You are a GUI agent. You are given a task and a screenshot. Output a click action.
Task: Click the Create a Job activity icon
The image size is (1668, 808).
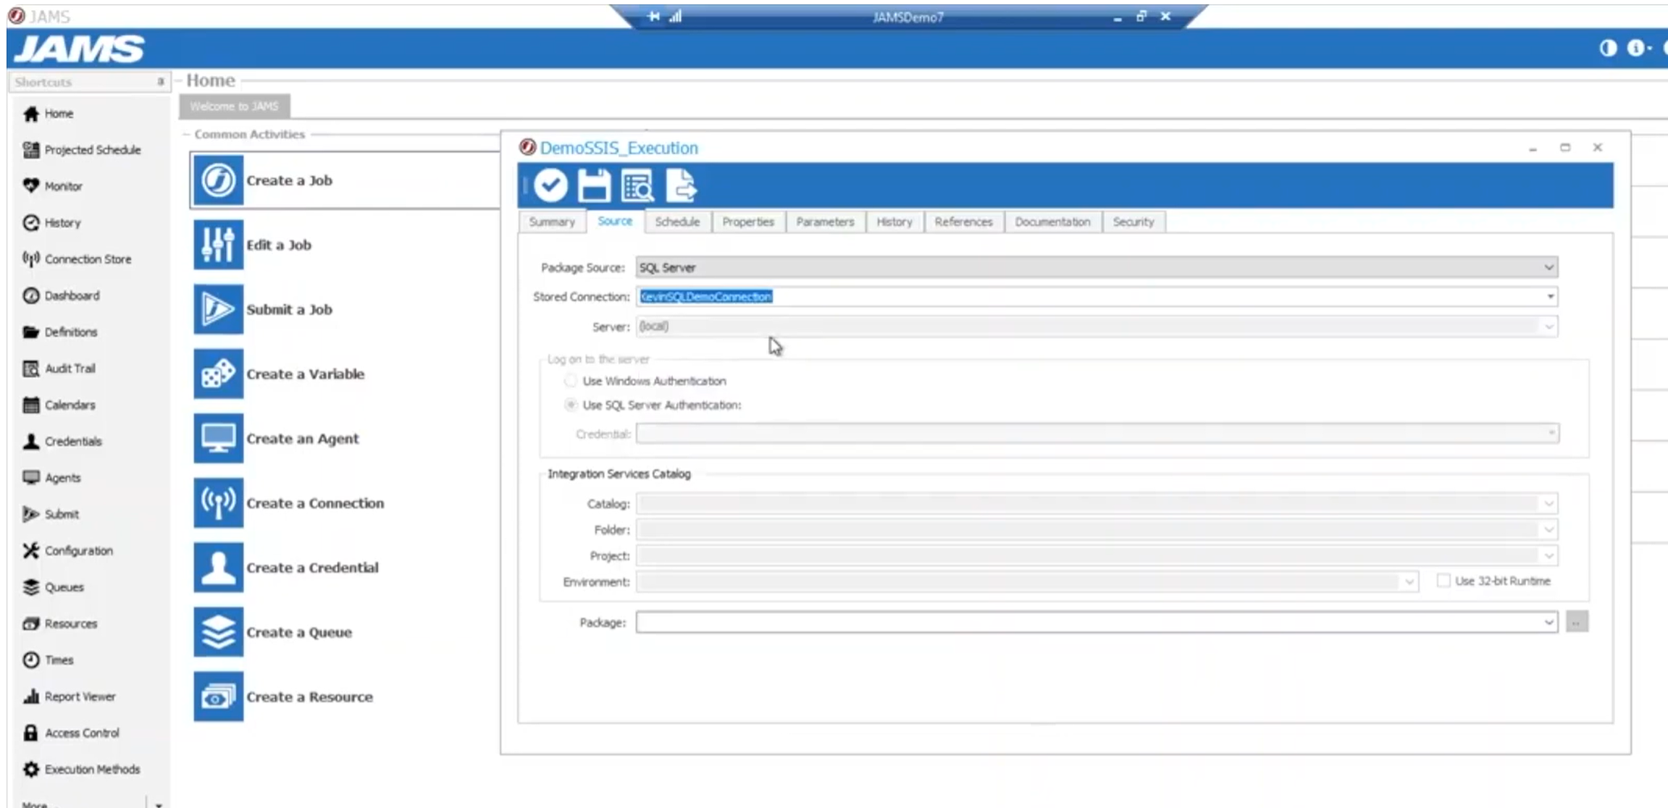218,180
